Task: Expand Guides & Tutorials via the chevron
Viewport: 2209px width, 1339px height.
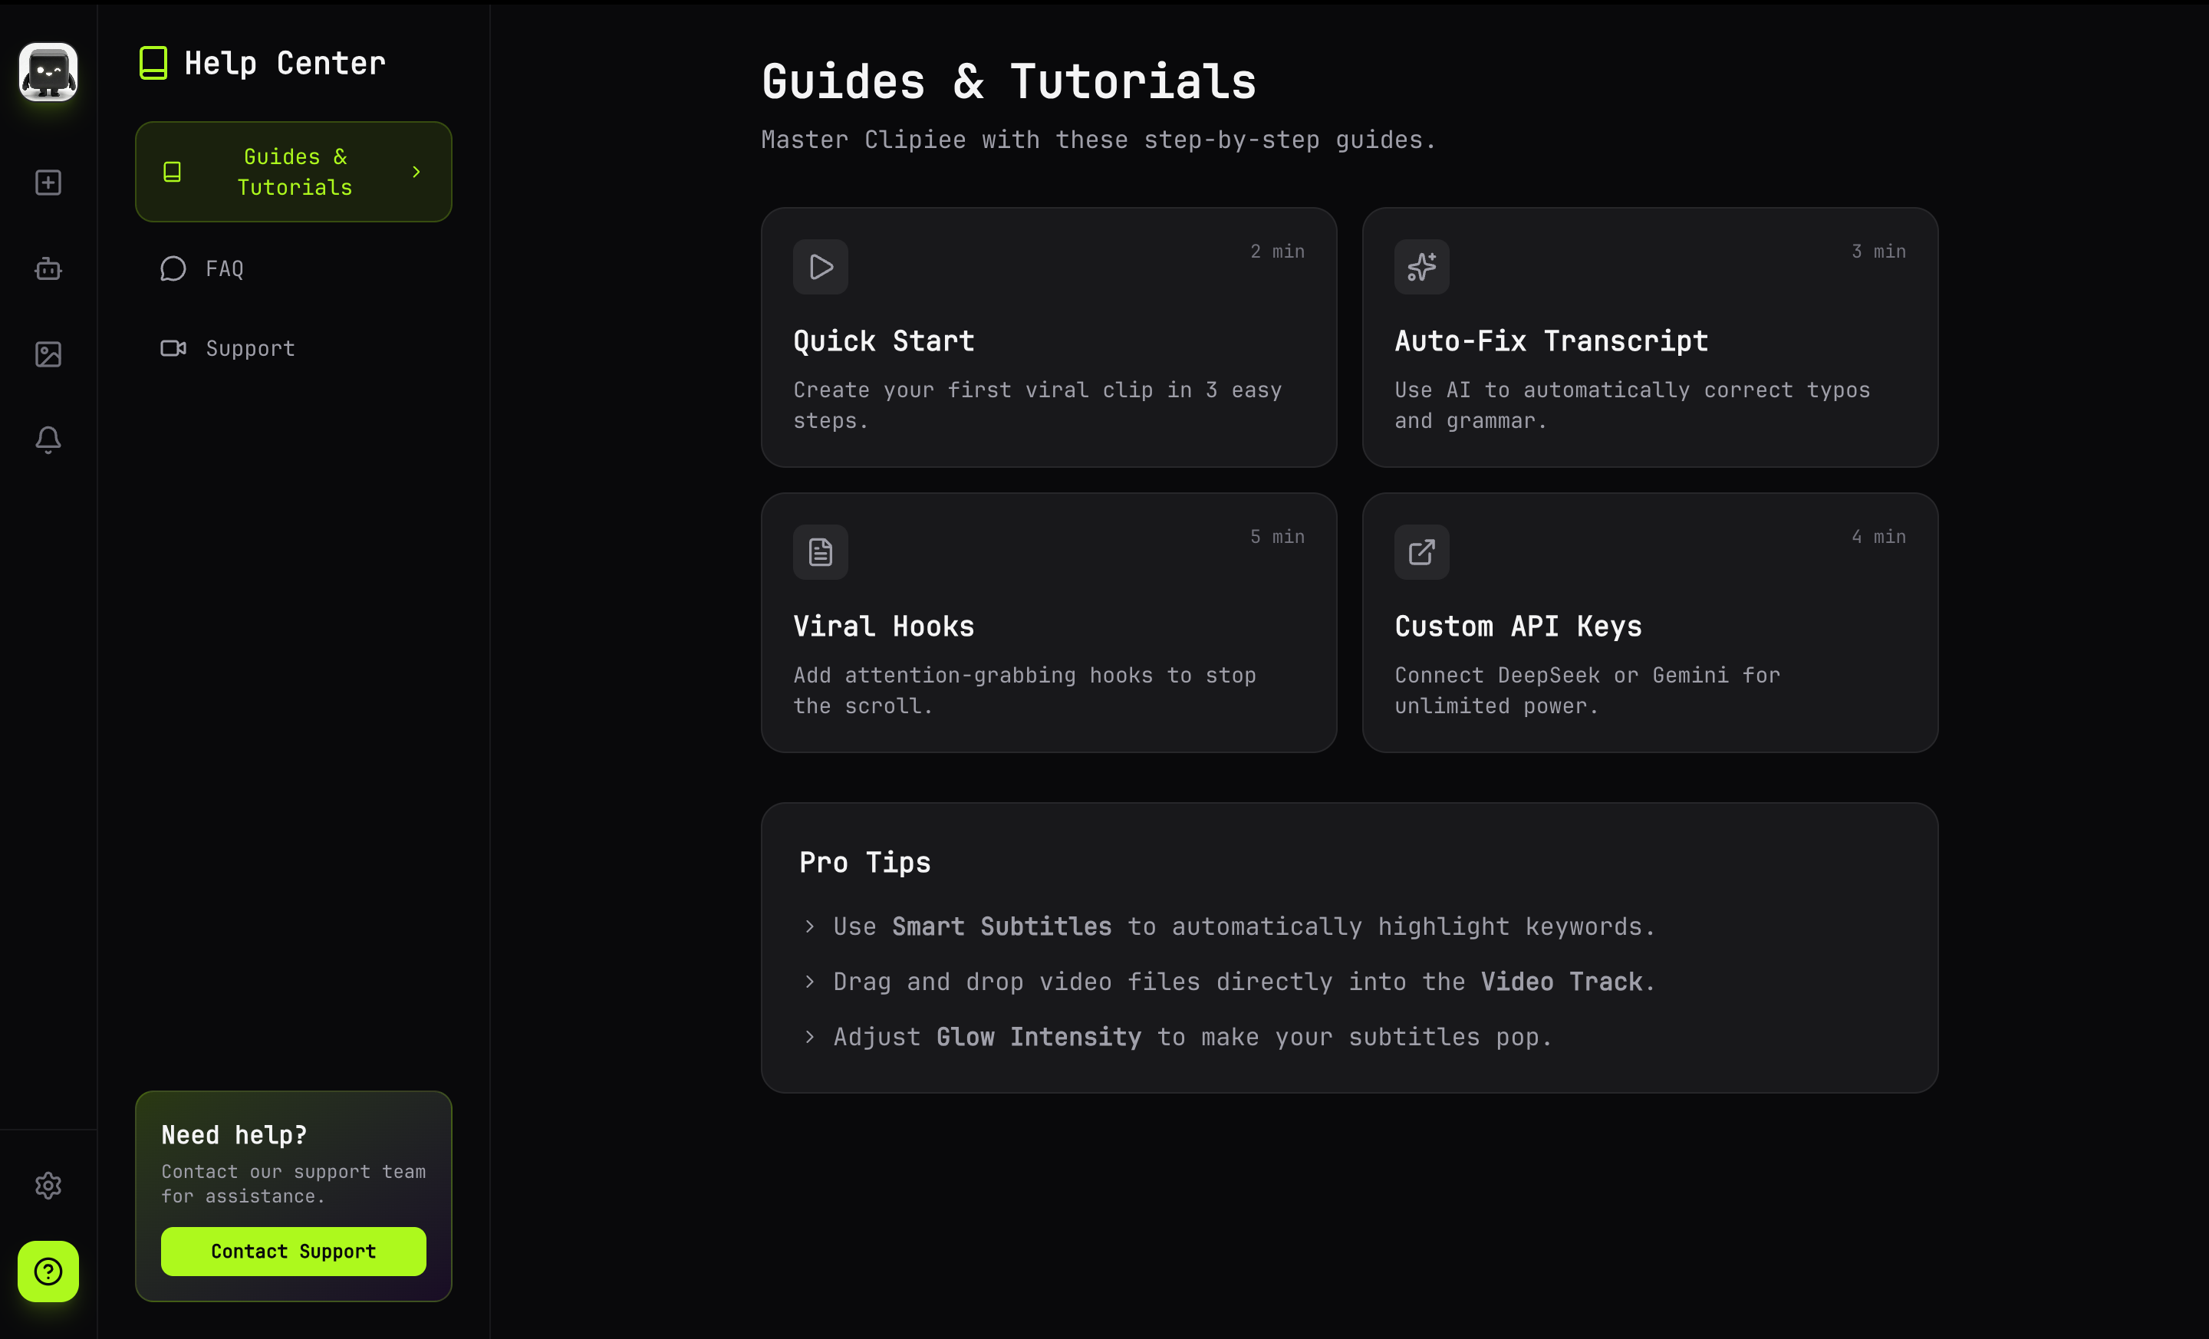Action: (x=416, y=171)
